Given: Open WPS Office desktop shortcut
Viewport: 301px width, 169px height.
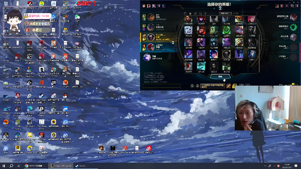Looking at the screenshot, I should [x=125, y=149].
